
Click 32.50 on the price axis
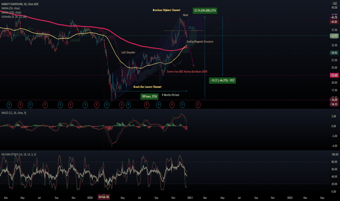[335, 45]
